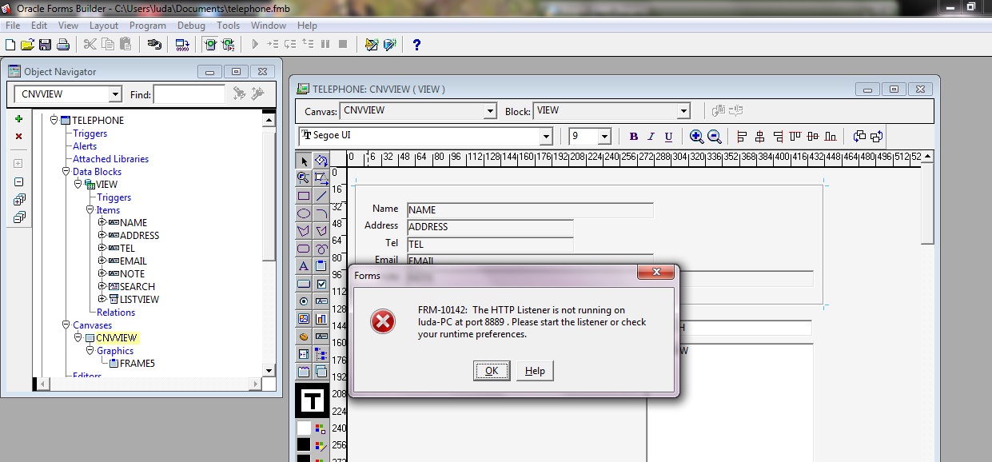
Task: Select the Checkbox item tool in palette
Action: [321, 284]
